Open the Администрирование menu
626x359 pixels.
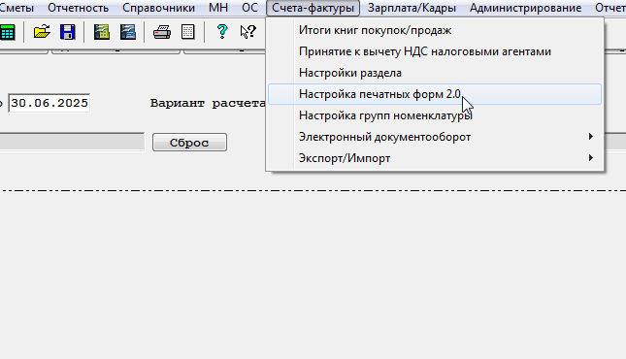pyautogui.click(x=525, y=8)
